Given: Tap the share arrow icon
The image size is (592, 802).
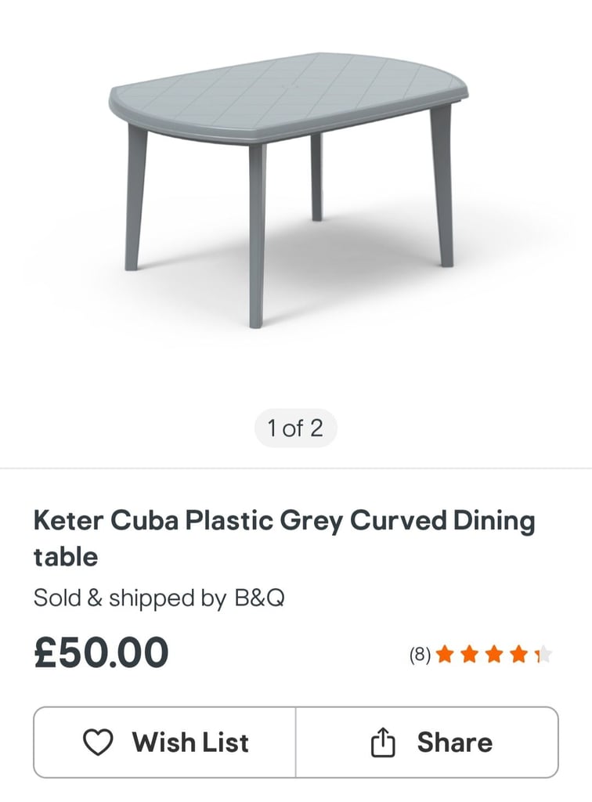Looking at the screenshot, I should (382, 742).
